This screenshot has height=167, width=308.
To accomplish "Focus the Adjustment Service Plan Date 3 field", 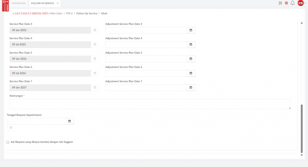I will point(146,30).
